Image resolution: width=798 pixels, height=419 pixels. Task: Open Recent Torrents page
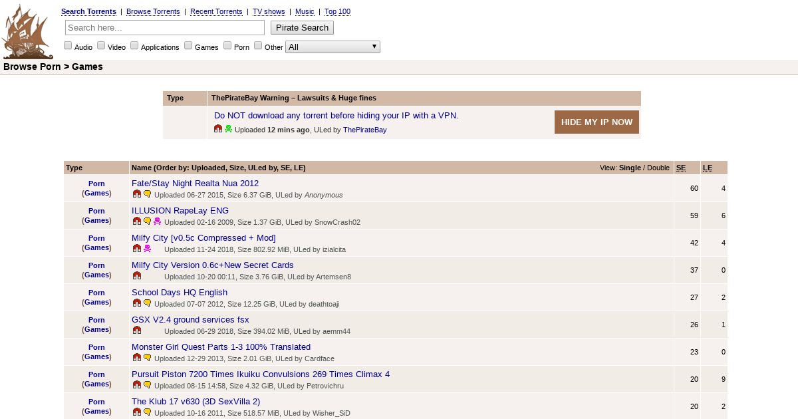(x=216, y=11)
